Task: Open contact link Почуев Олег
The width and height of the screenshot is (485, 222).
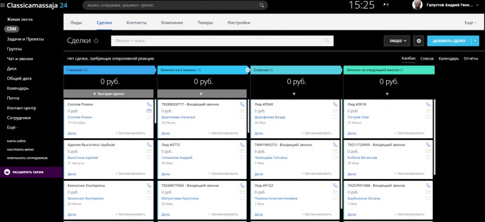Action: (358, 117)
